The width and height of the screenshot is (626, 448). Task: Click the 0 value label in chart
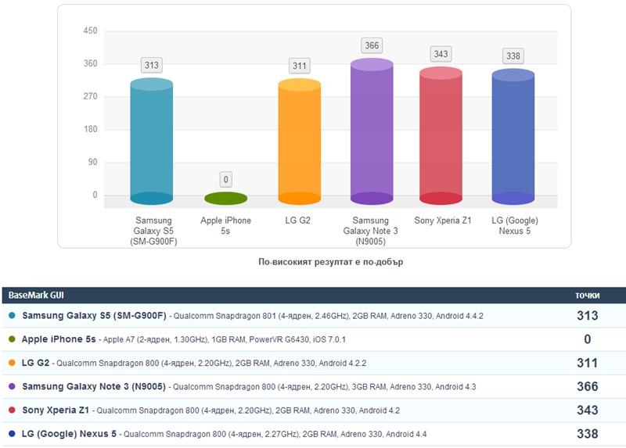click(225, 180)
